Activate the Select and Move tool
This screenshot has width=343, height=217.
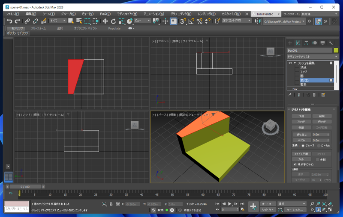(105, 21)
